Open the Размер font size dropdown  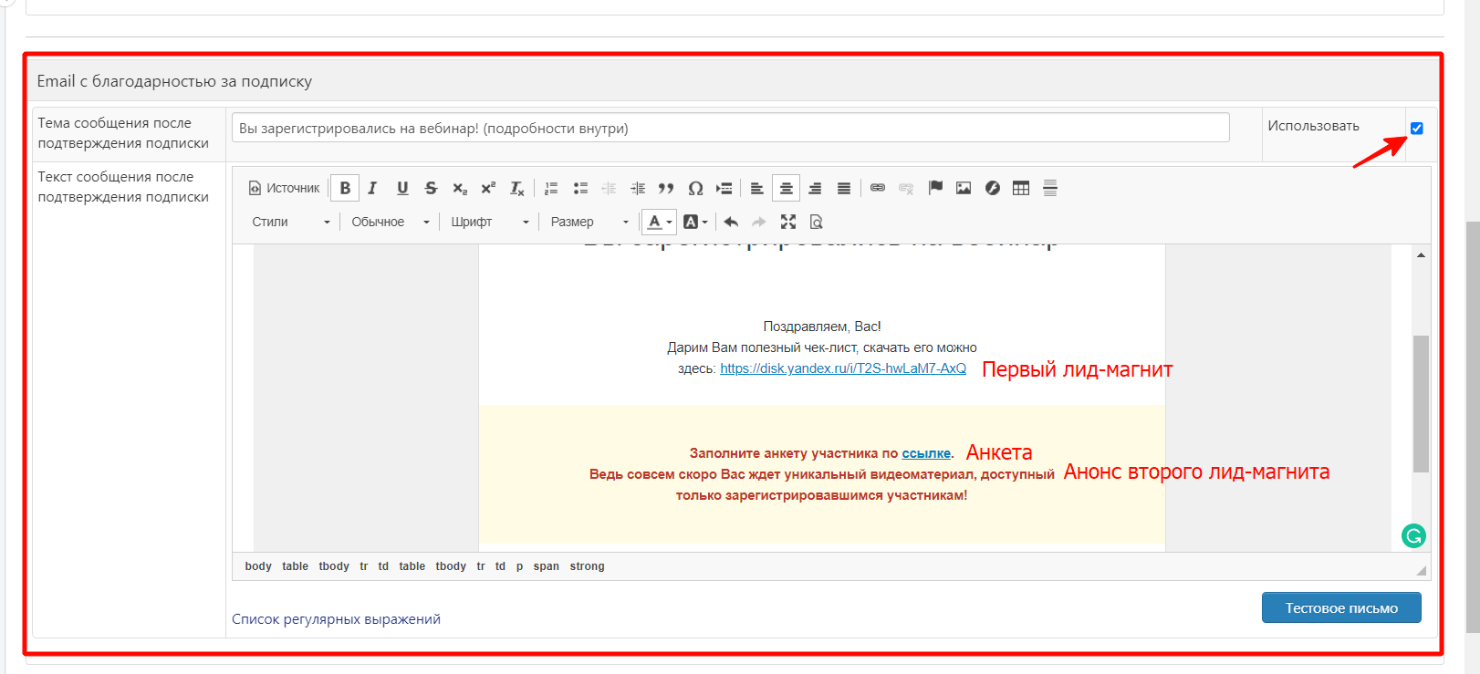(589, 222)
